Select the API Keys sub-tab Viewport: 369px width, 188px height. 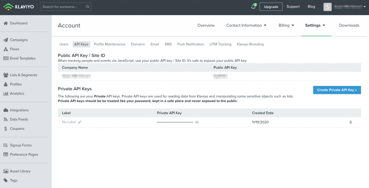(x=81, y=44)
